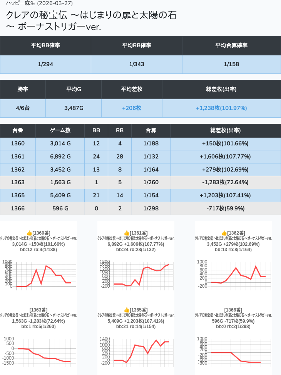Click the thumbs-up icon for machine 1361
The width and height of the screenshot is (281, 375).
coord(126,233)
